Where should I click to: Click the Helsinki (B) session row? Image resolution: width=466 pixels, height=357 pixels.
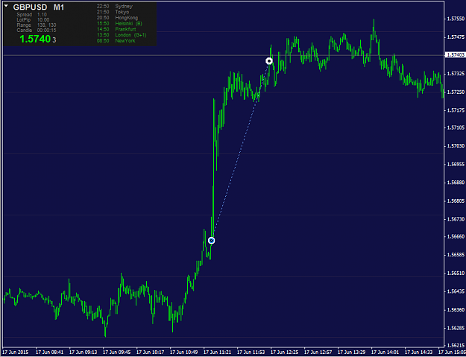click(119, 23)
